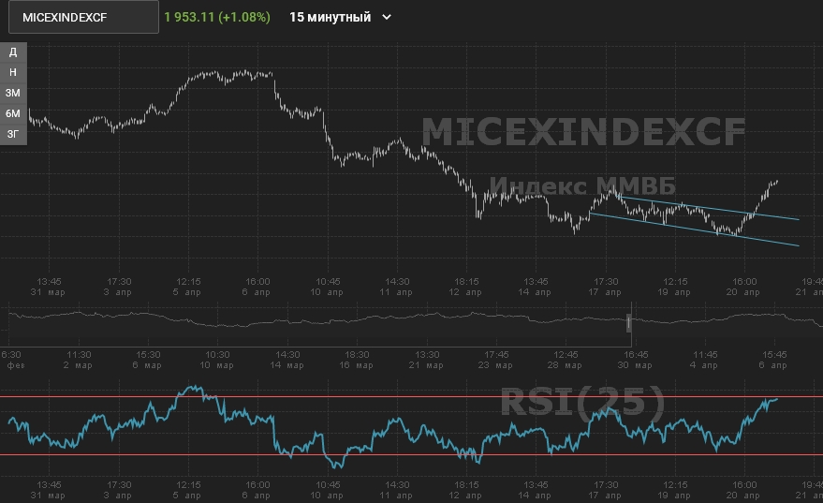Click the '14 мар' 14:30 navigator axis label

[288, 361]
